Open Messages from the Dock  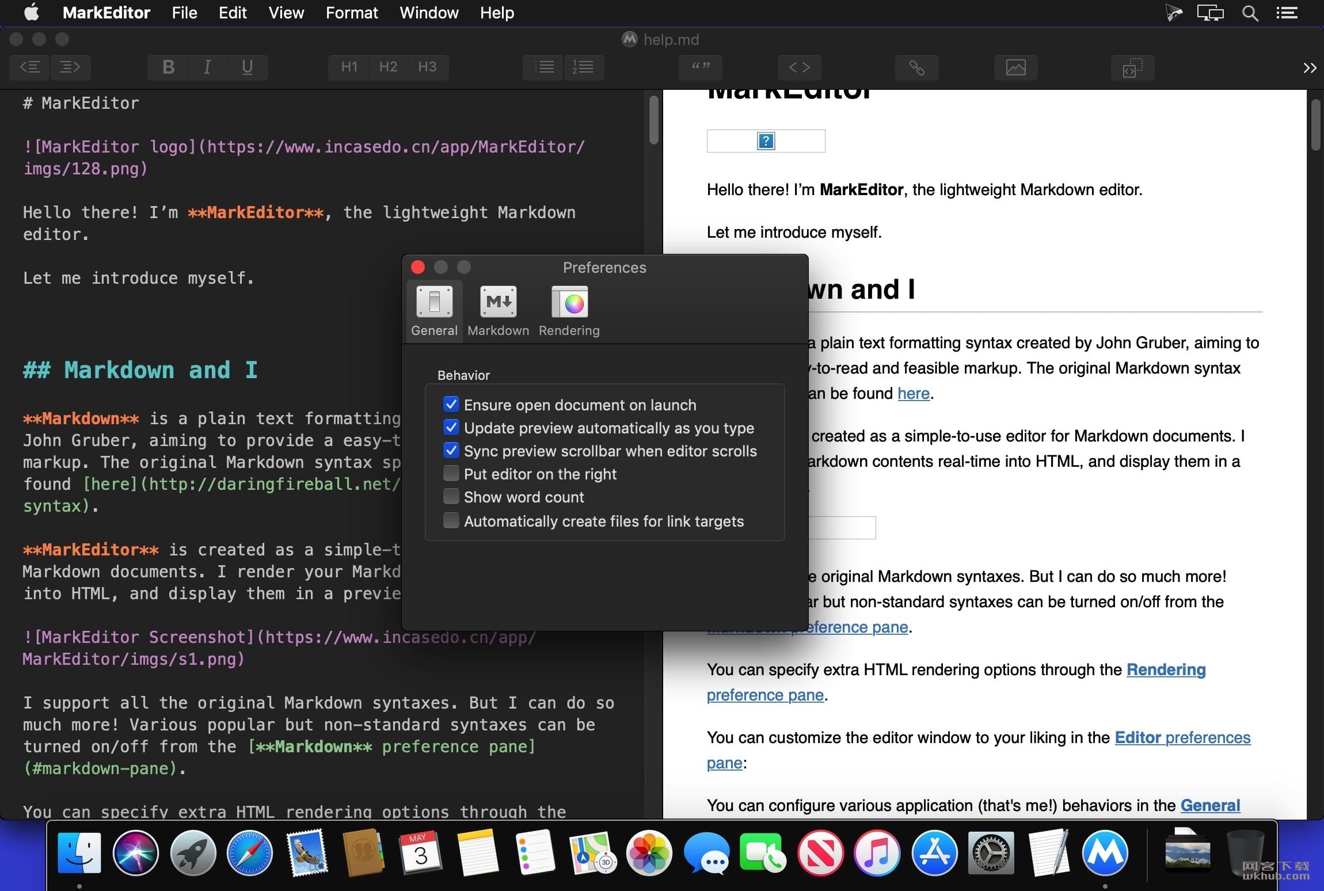tap(706, 852)
